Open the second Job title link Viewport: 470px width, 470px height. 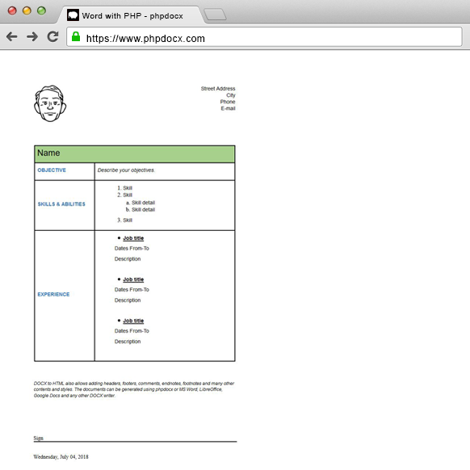(133, 279)
